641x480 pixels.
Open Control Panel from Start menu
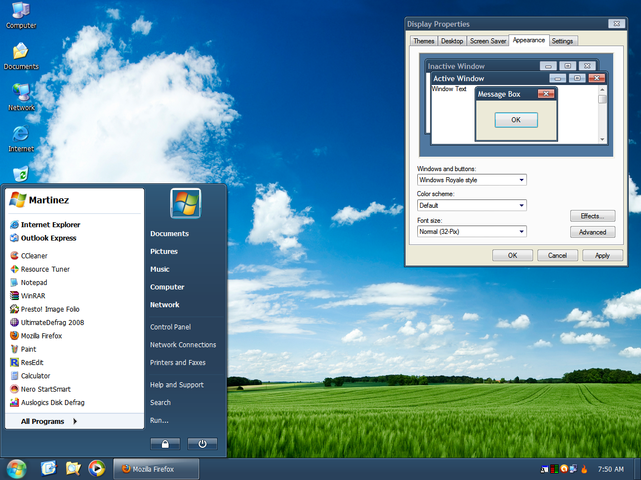[x=170, y=327]
